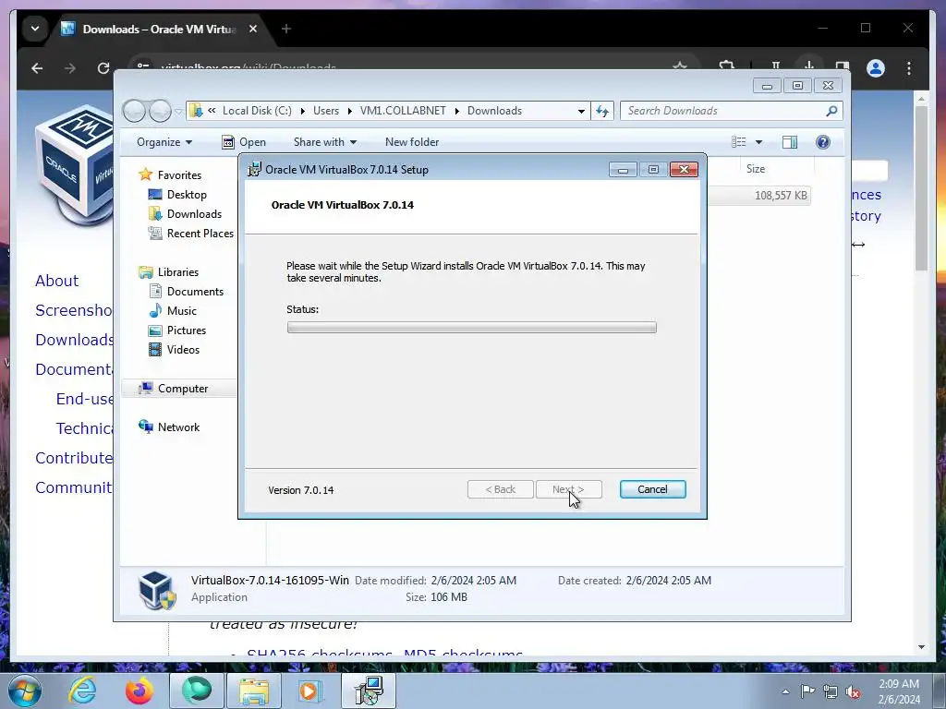Click the Action Center flag icon
This screenshot has width=946, height=709.
pos(807,691)
